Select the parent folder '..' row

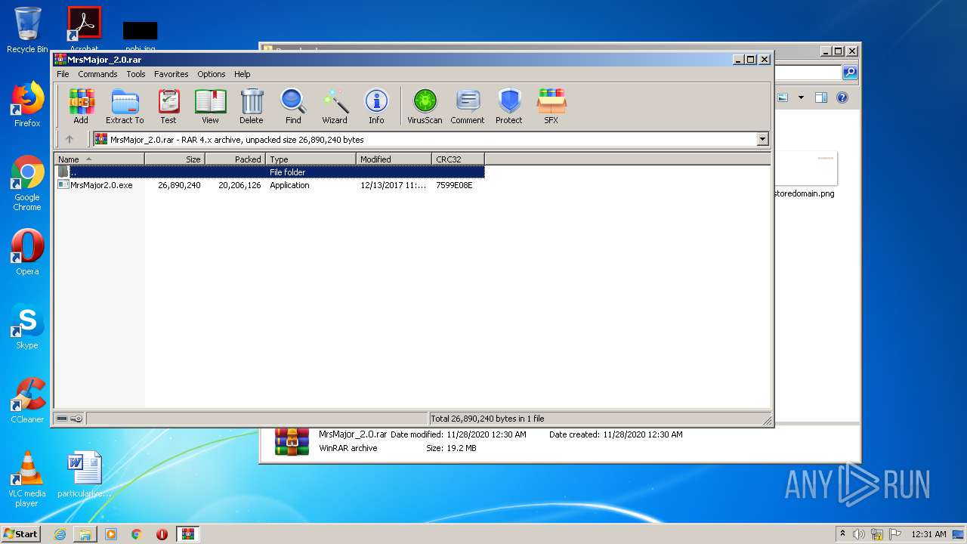270,172
